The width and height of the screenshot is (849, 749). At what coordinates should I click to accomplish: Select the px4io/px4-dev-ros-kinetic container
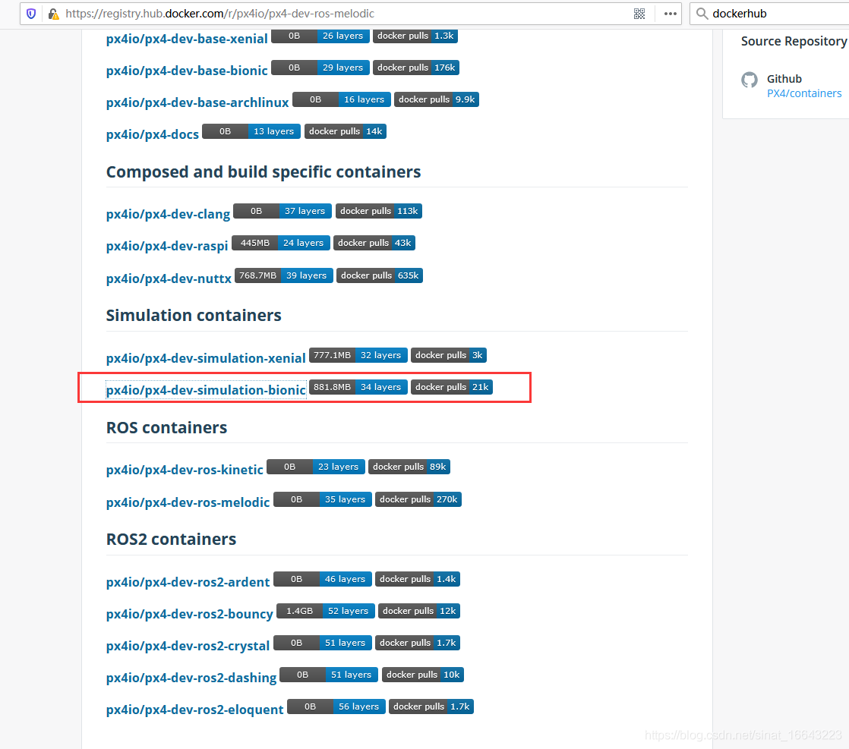pos(185,470)
